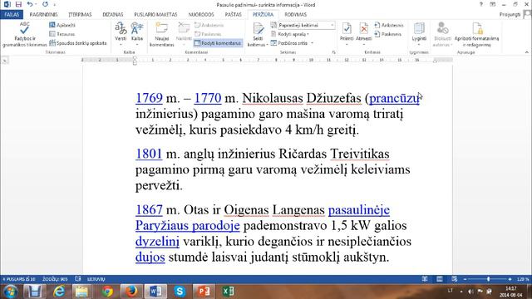Switch to RODYMAS tab
Screen dimensions: 532x299
(x=296, y=15)
